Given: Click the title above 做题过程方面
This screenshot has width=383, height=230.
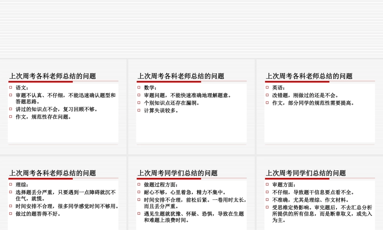Looking at the screenshot, I should tap(177, 173).
